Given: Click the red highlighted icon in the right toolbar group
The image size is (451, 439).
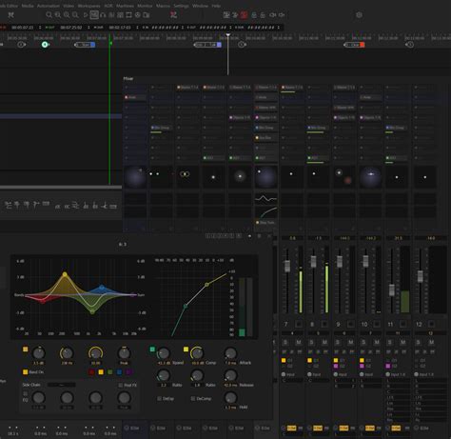Looking at the screenshot, I should (244, 15).
